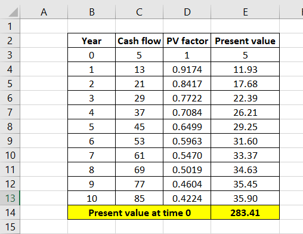303x234 pixels.
Task: Select cell with PV factor 0.5019
Action: click(x=187, y=170)
